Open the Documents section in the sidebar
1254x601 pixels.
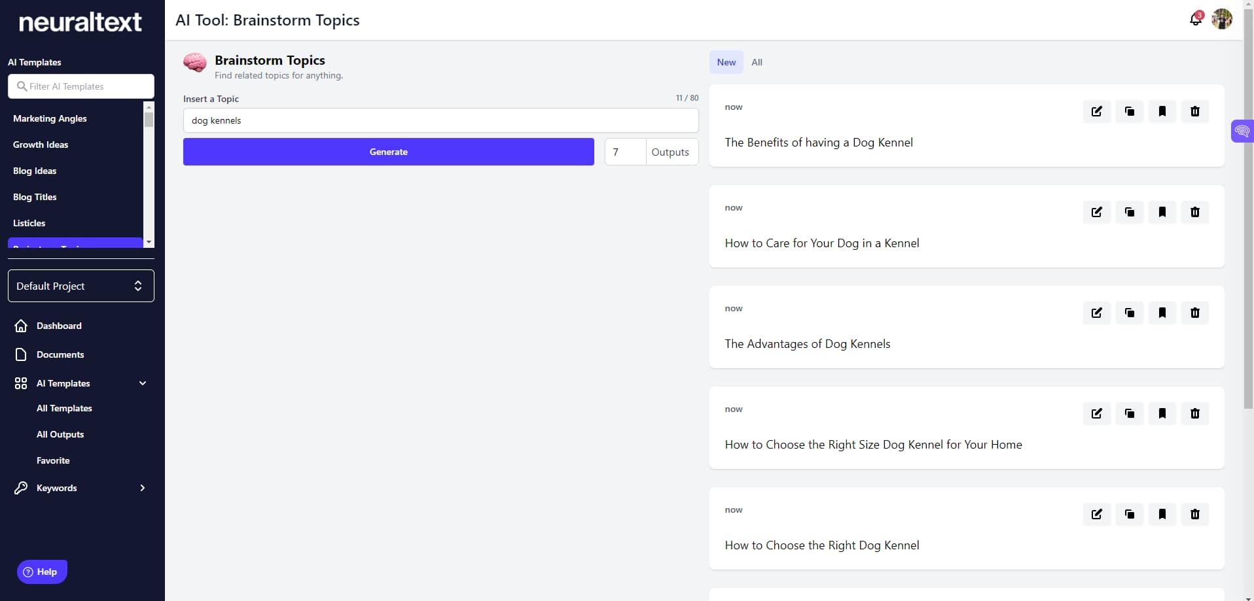coord(60,354)
